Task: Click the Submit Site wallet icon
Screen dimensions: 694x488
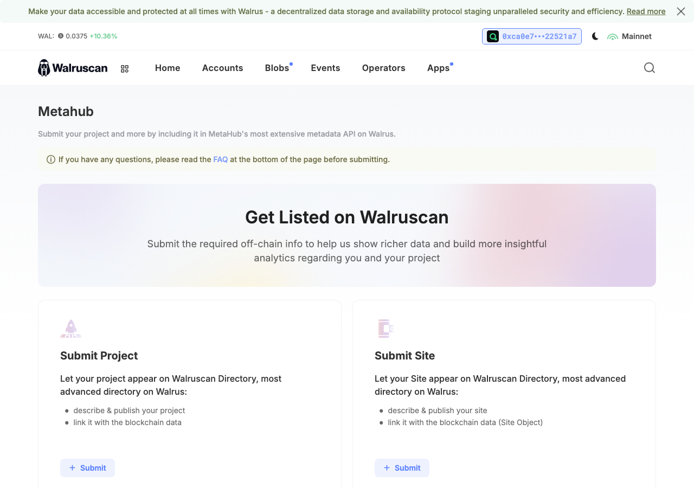Action: 385,329
